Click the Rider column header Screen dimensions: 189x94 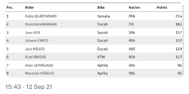click(x=29, y=8)
